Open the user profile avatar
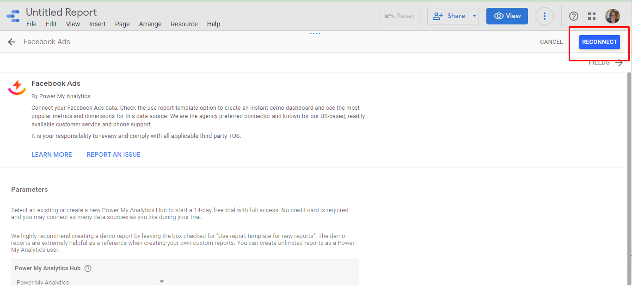This screenshot has width=632, height=285. (613, 16)
